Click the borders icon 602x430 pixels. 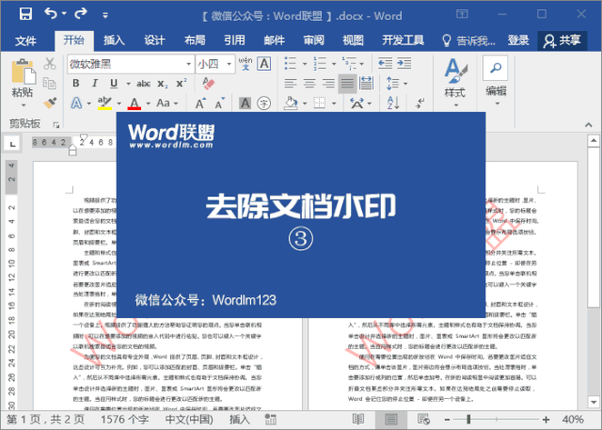pyautogui.click(x=320, y=103)
